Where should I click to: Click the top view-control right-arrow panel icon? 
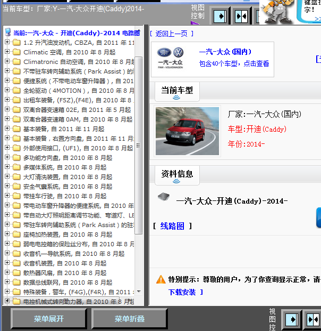(x=220, y=16)
